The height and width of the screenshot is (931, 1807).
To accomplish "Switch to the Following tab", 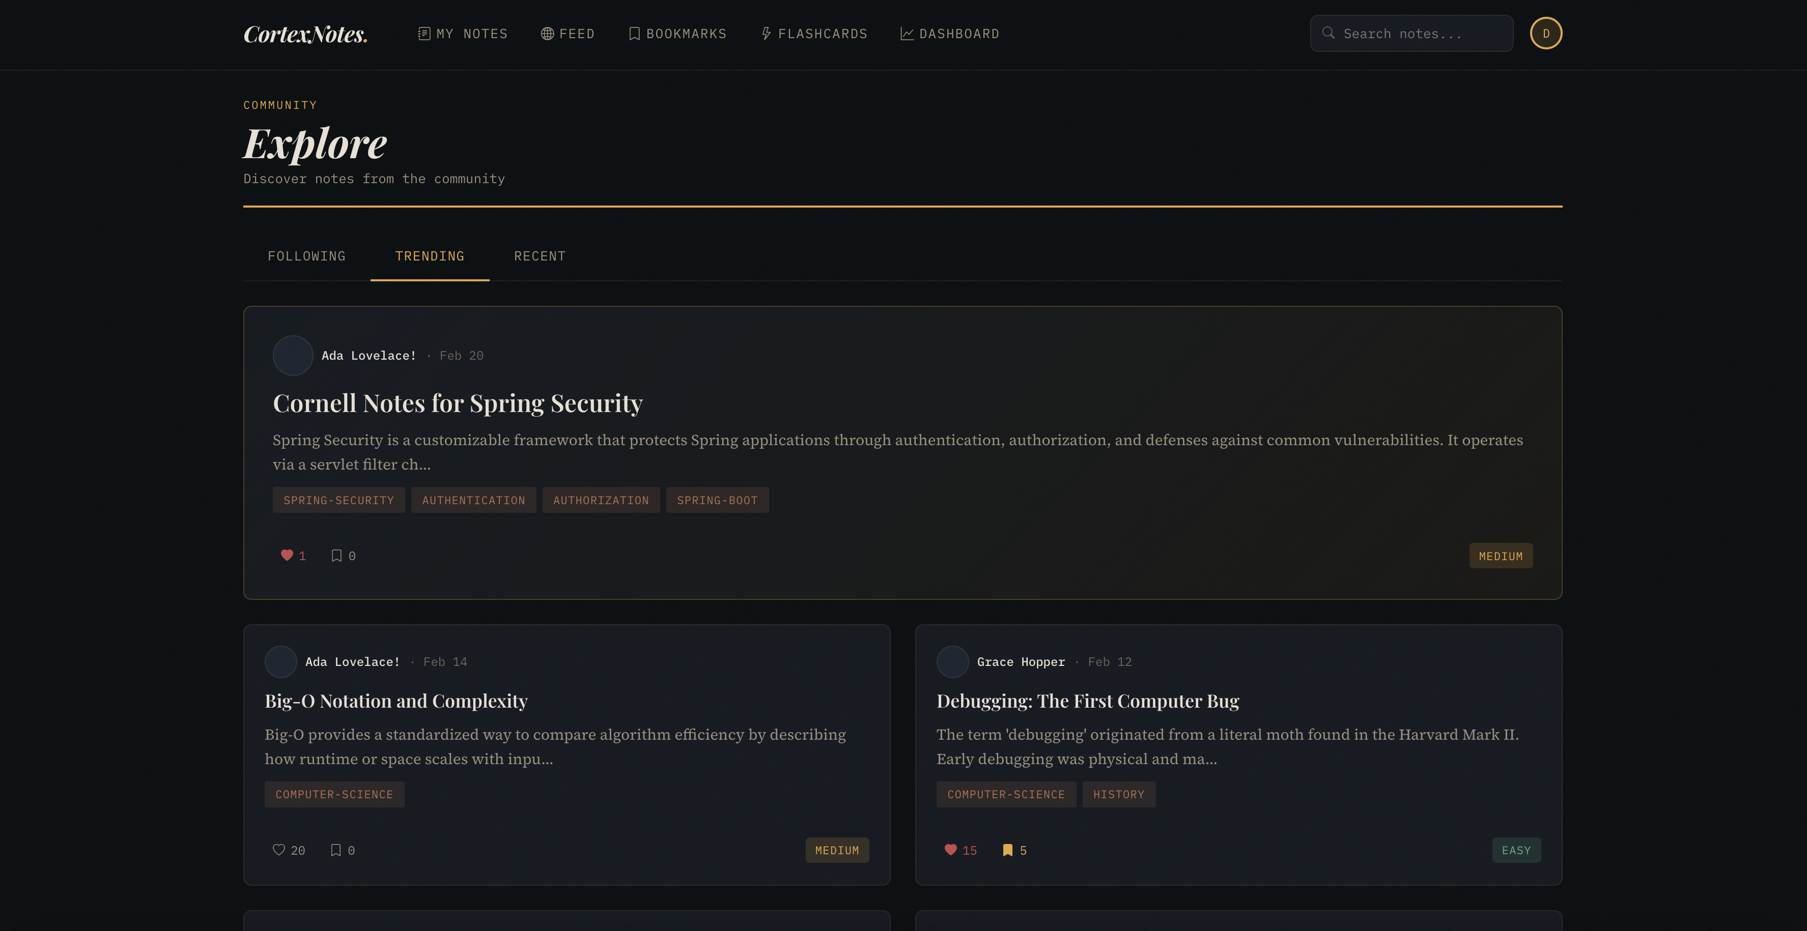I will point(306,256).
